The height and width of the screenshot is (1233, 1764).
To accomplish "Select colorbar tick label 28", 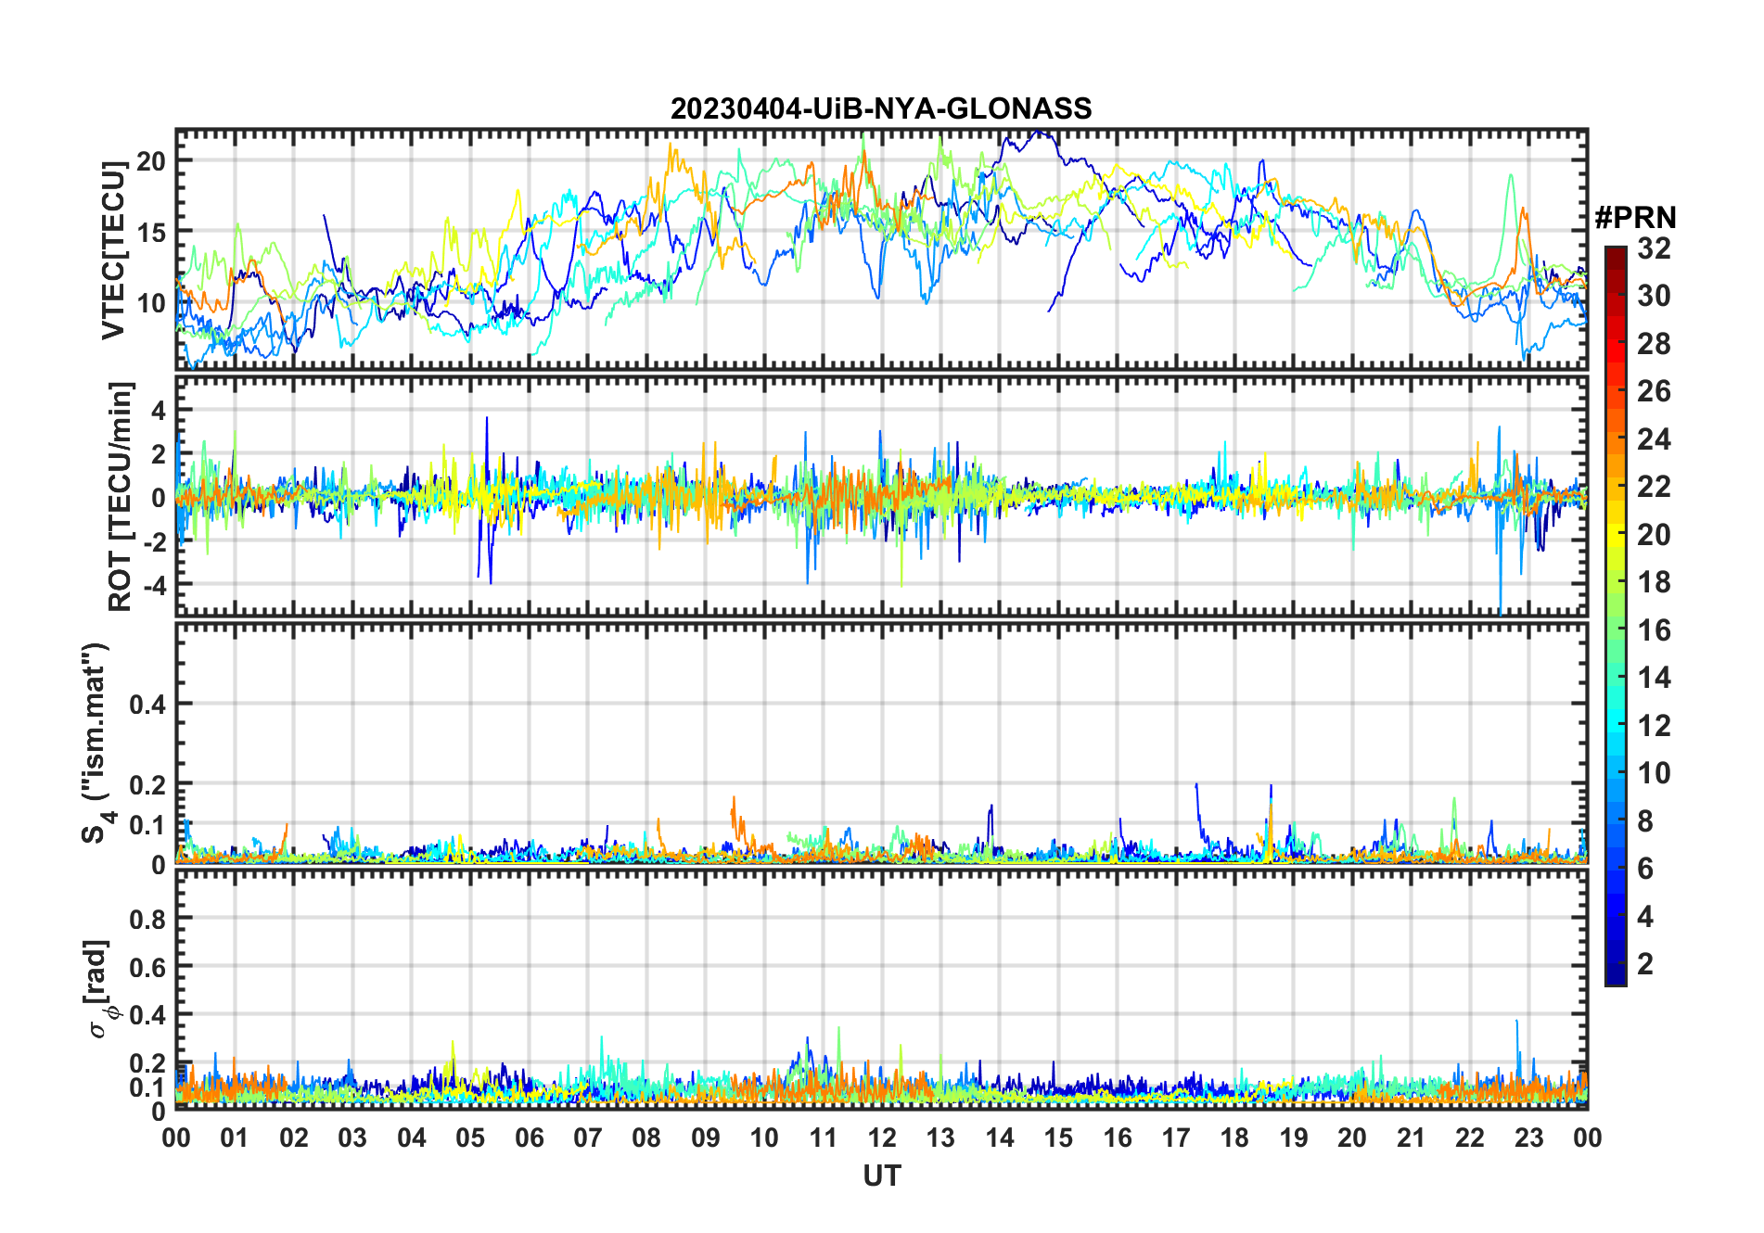I will tap(1654, 344).
